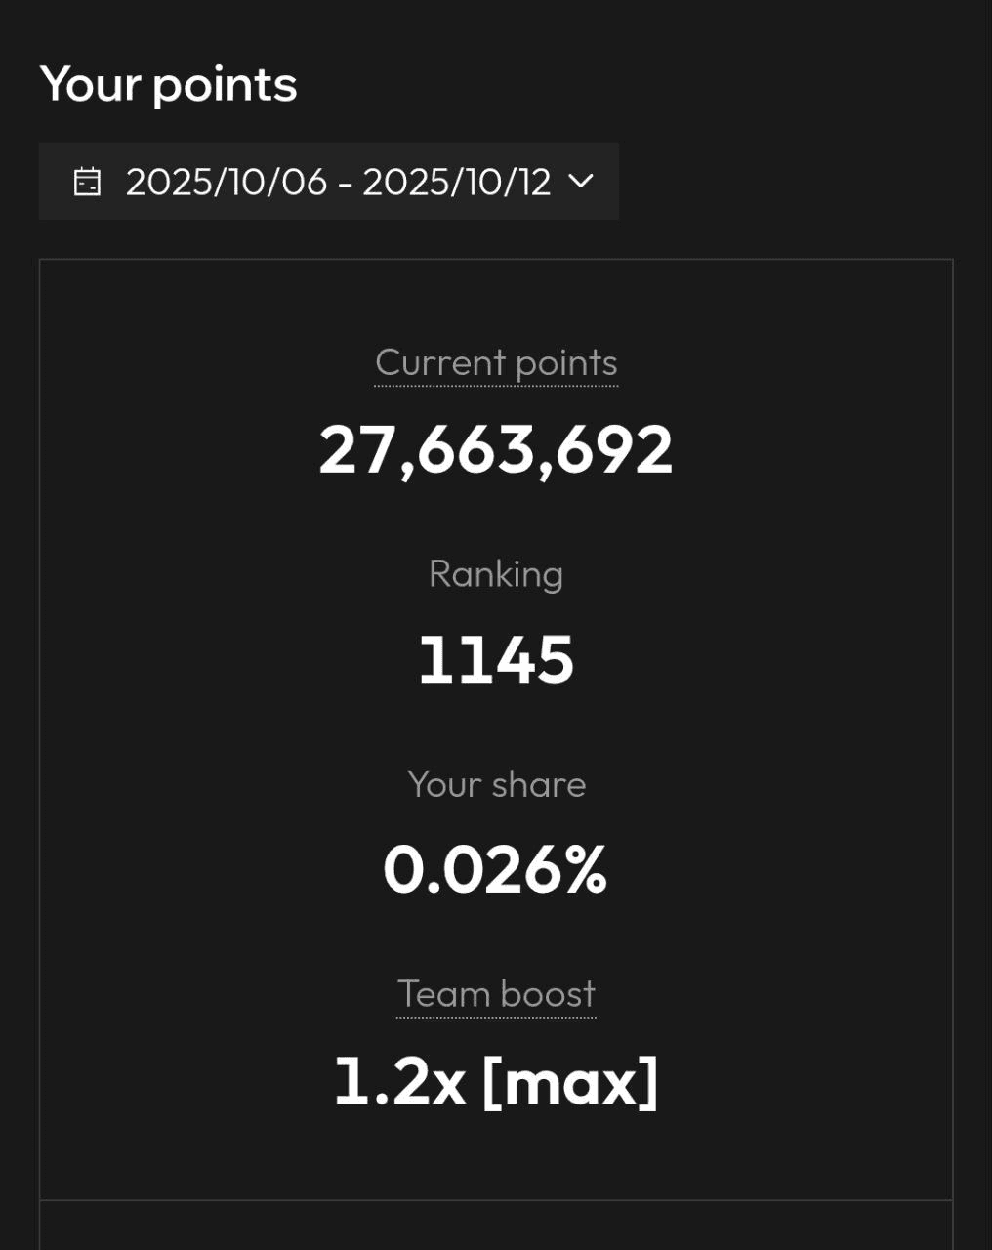Click the start date 2025/10/06
This screenshot has width=992, height=1250.
click(x=226, y=182)
